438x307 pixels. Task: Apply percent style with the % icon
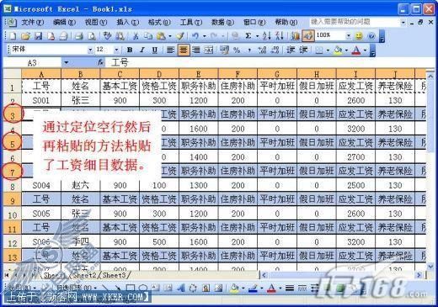tap(237, 50)
